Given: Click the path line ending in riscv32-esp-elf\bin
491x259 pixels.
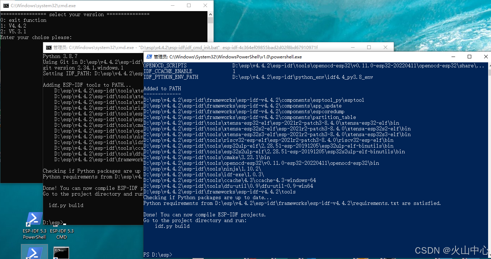Looking at the screenshot, I should pos(268,140).
